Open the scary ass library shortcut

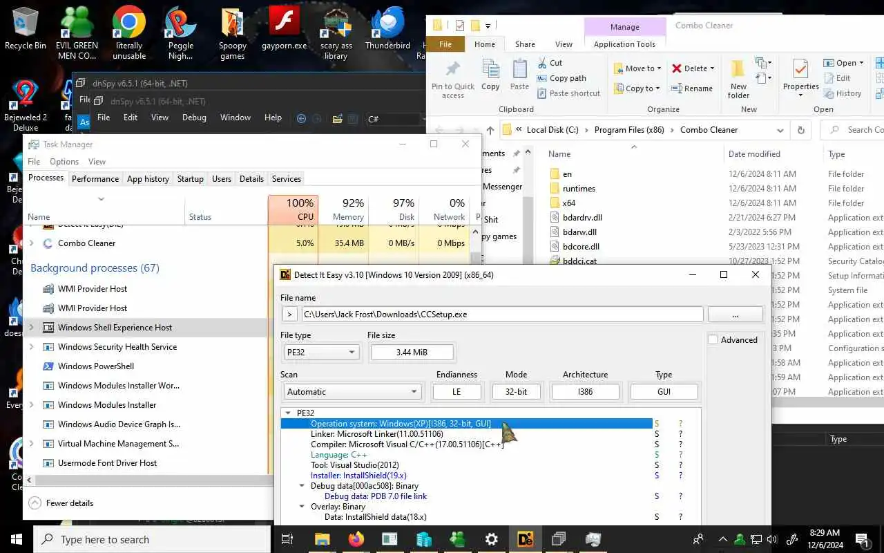click(336, 32)
